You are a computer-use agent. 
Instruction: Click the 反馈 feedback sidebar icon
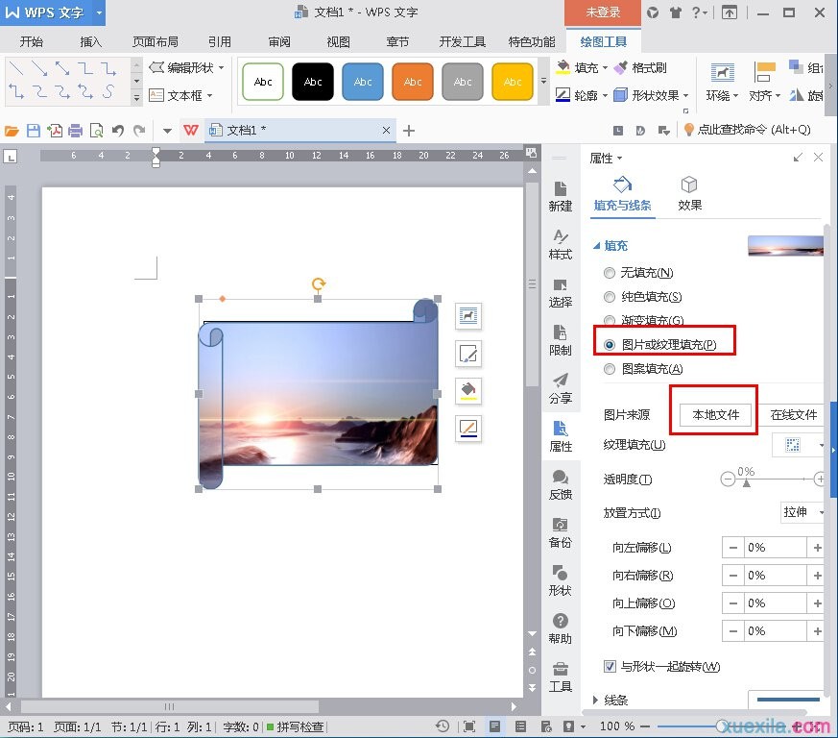point(562,485)
